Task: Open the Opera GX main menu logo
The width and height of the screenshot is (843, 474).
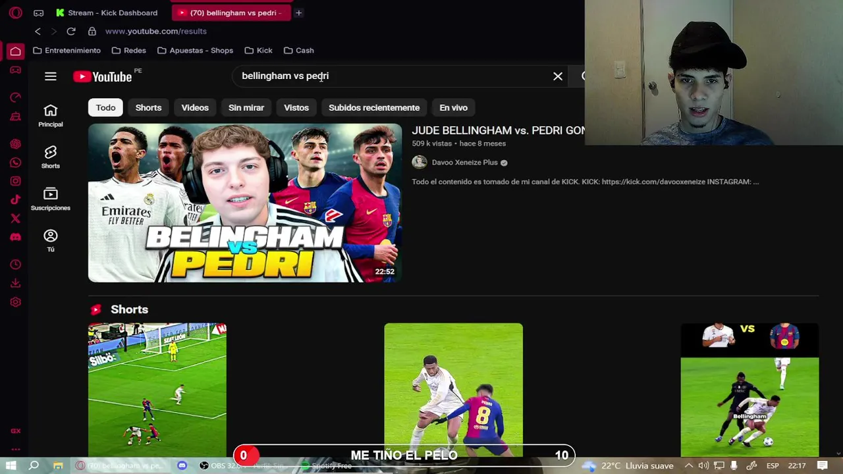Action: tap(15, 13)
